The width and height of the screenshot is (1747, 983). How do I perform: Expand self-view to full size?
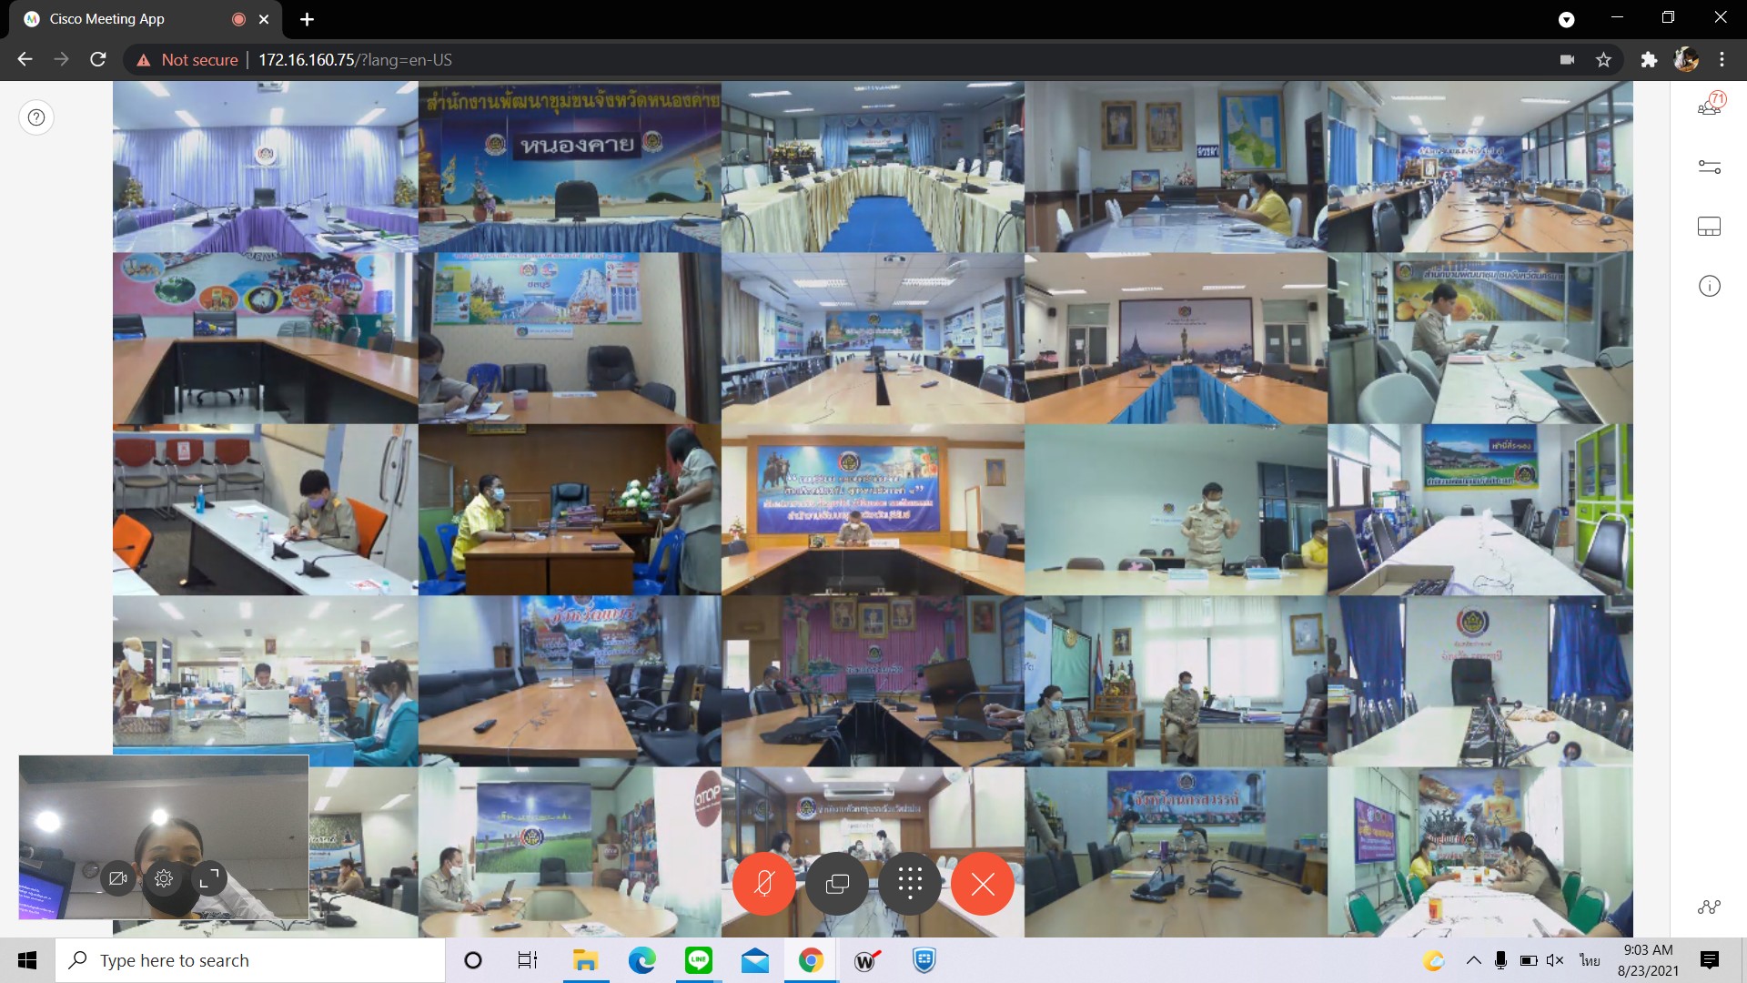coord(209,878)
